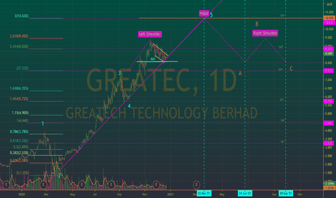Select the 1.15(4.905) Fibonacci level text
Viewport: 336px width, 198px height.
click(x=20, y=113)
